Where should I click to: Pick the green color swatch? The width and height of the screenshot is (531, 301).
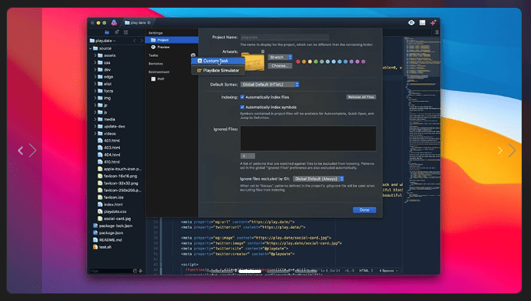[x=316, y=61]
